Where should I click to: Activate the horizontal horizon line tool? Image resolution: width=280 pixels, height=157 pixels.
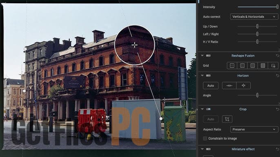point(229,86)
